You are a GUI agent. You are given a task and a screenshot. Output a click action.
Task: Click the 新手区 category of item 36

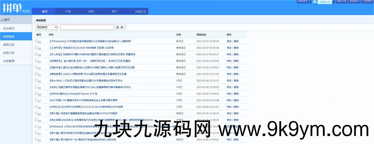point(180,41)
